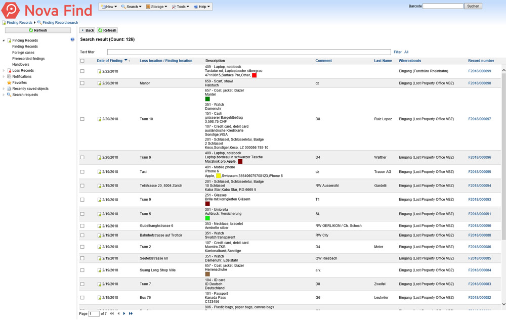Open record F2018/000097 link
This screenshot has width=506, height=324.
(x=479, y=119)
